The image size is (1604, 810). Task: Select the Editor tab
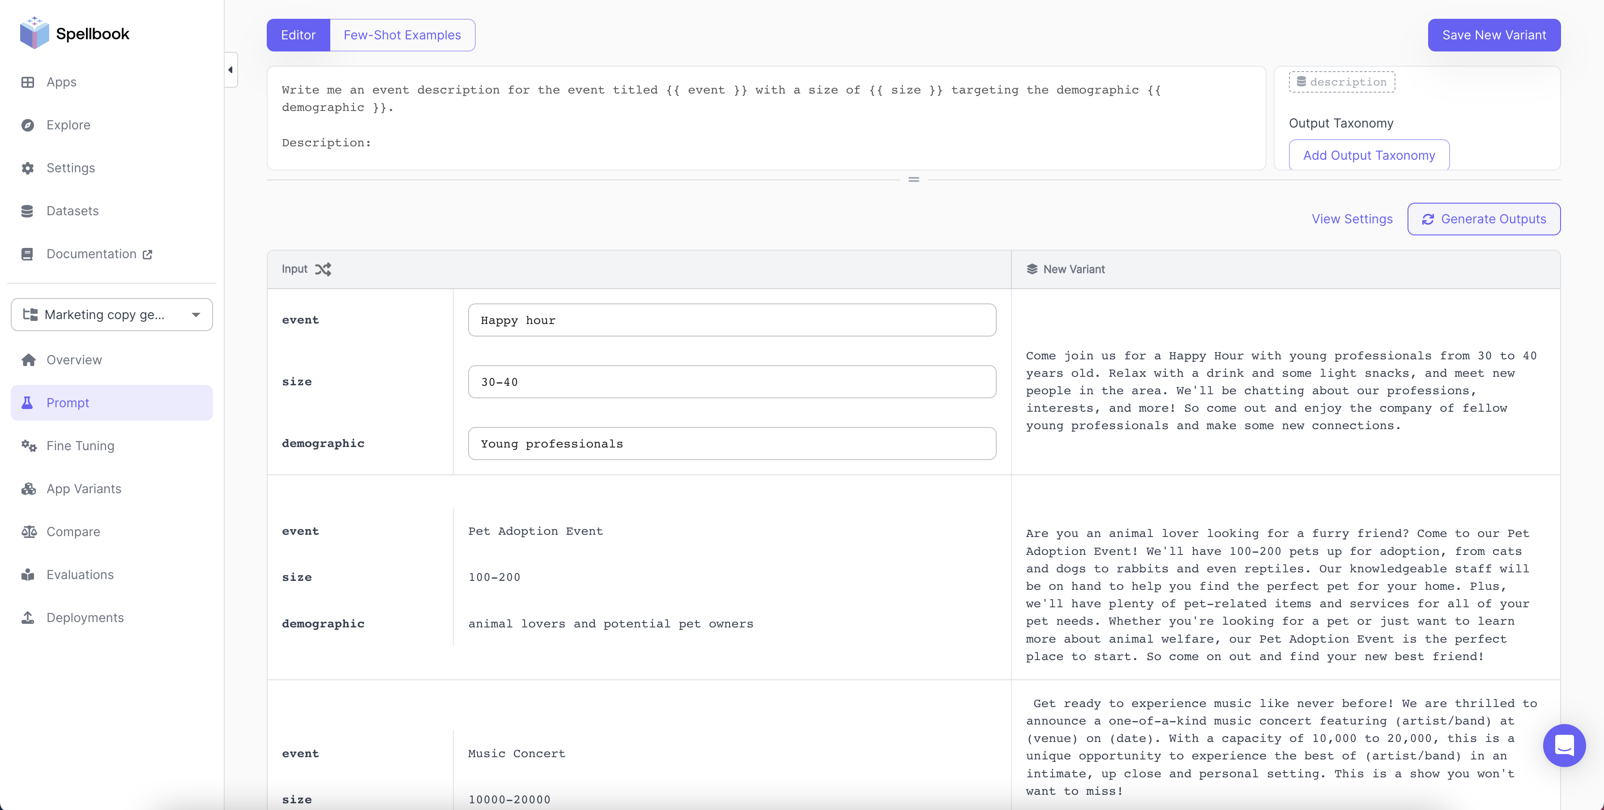click(x=298, y=35)
